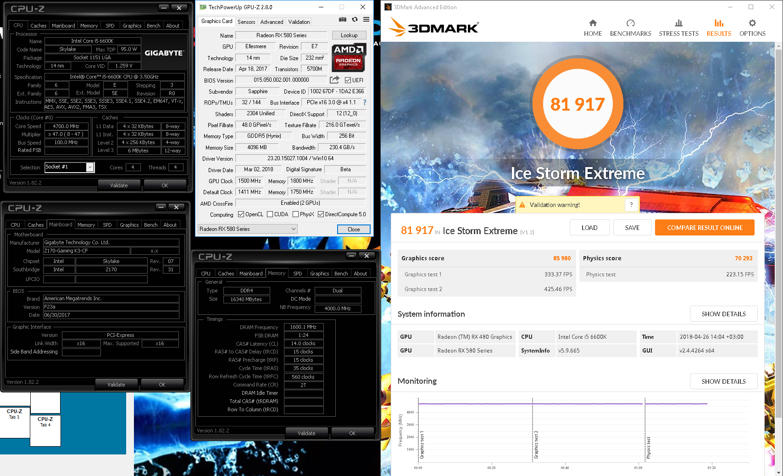This screenshot has height=476, width=783.
Task: Click GPU-Z Driver Version field
Action: [300, 158]
